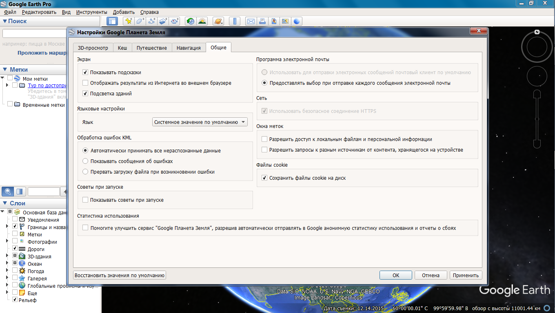Switch to the 3D-просмотр tab
This screenshot has height=313, width=555.
[93, 48]
